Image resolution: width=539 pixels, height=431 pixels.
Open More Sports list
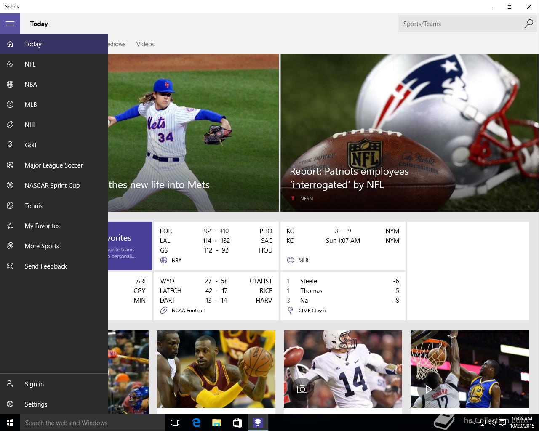tap(54, 246)
